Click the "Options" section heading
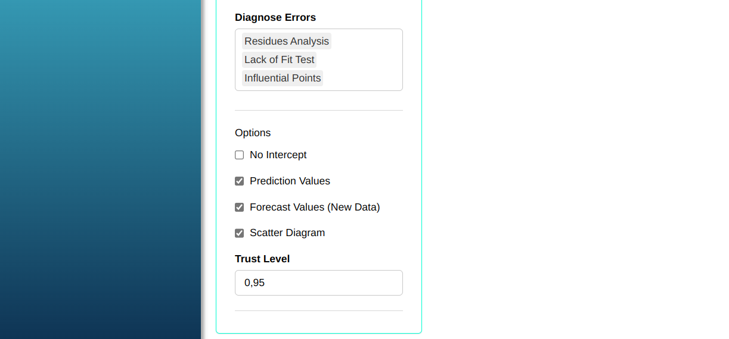 (x=253, y=133)
